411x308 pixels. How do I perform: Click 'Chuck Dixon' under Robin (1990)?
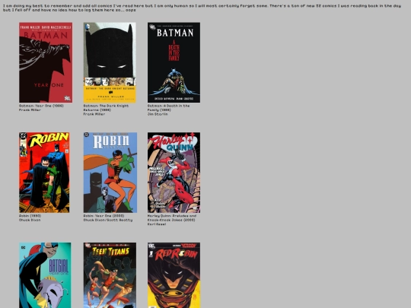(30, 220)
